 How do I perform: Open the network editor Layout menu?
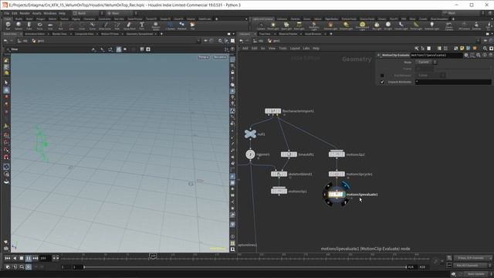click(295, 48)
